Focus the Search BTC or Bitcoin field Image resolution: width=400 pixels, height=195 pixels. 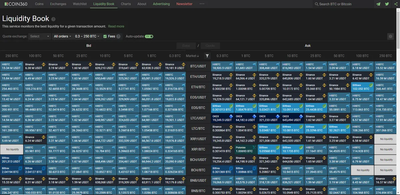343,4
